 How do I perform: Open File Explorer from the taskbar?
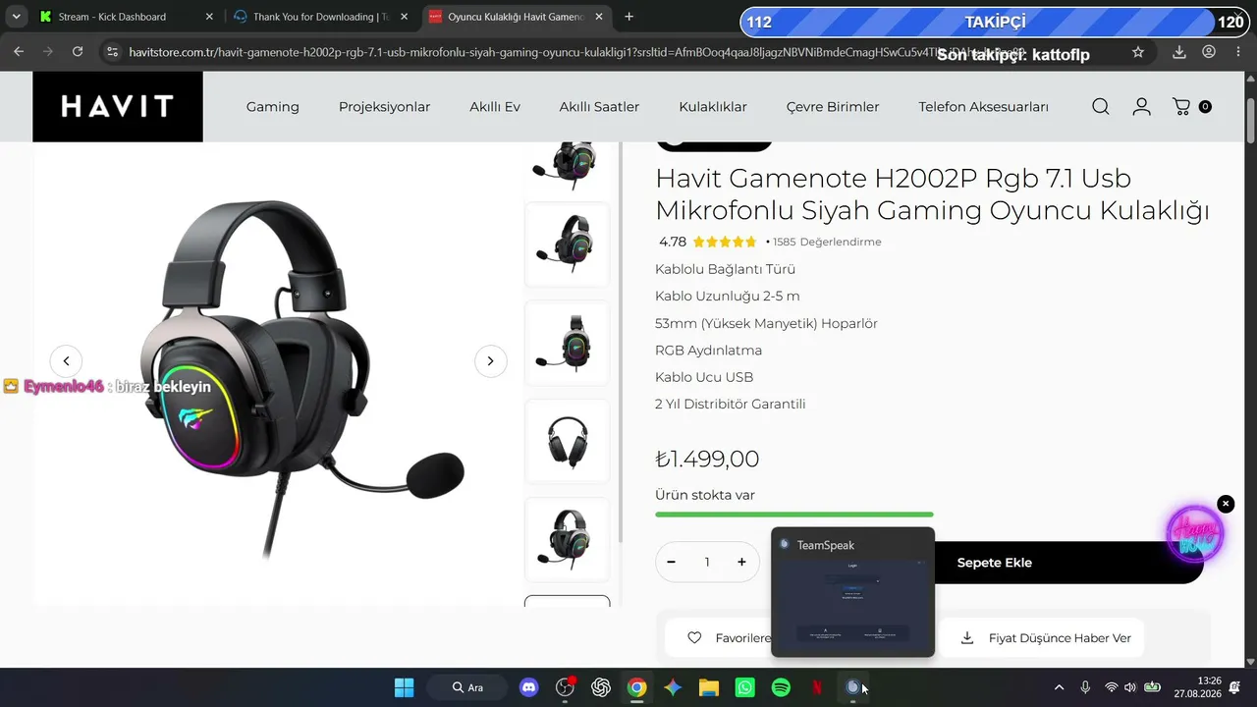tap(709, 687)
